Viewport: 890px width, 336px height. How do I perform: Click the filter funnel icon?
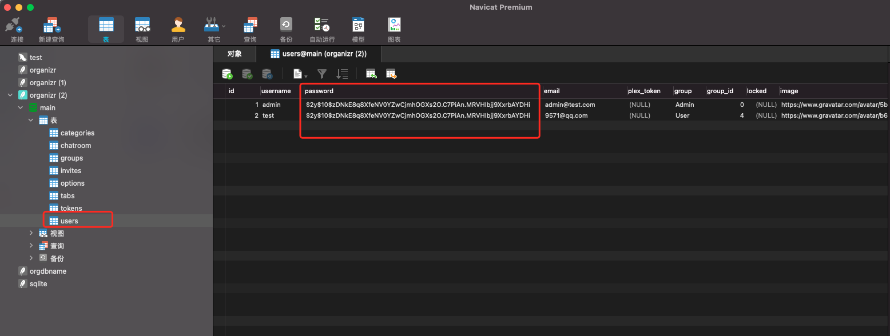322,74
